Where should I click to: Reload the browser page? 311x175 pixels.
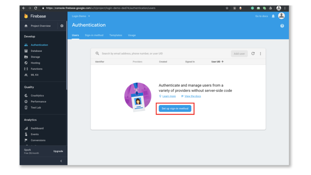tap(36, 8)
